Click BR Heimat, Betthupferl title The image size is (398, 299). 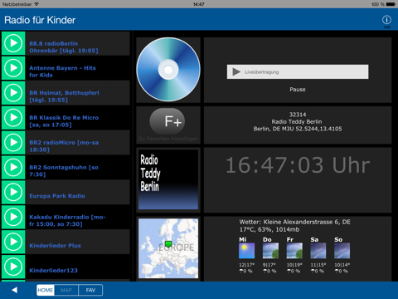[x=64, y=96]
